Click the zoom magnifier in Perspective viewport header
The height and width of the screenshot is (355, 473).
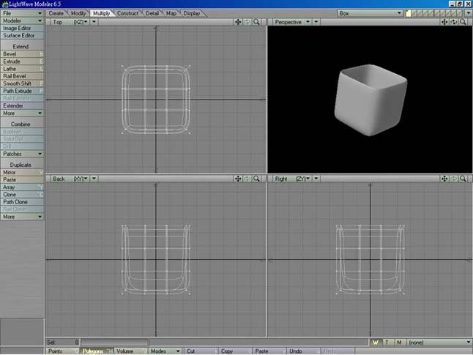point(463,22)
